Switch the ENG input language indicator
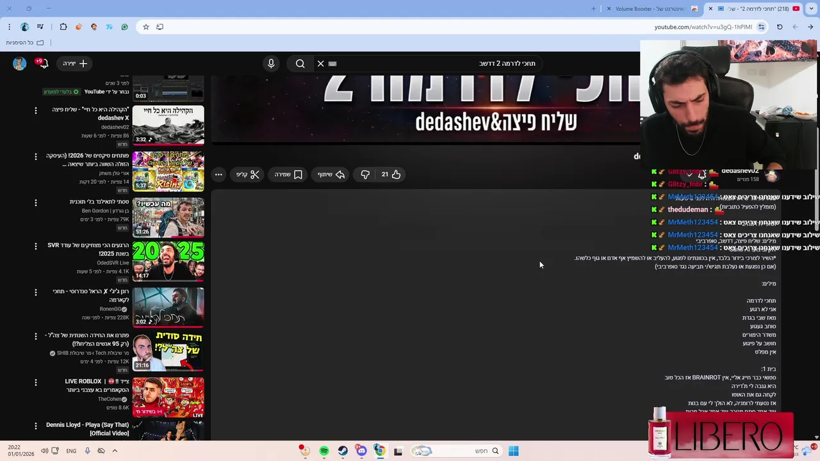Image resolution: width=820 pixels, height=461 pixels. (71, 451)
